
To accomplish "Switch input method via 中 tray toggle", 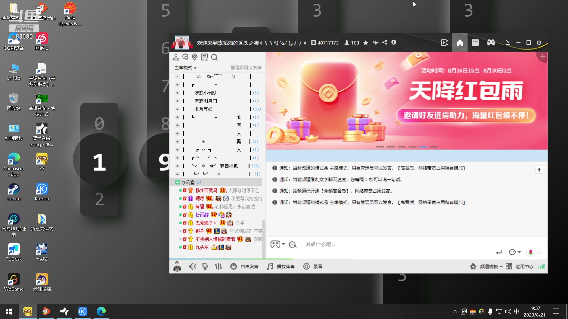I will pos(516,311).
